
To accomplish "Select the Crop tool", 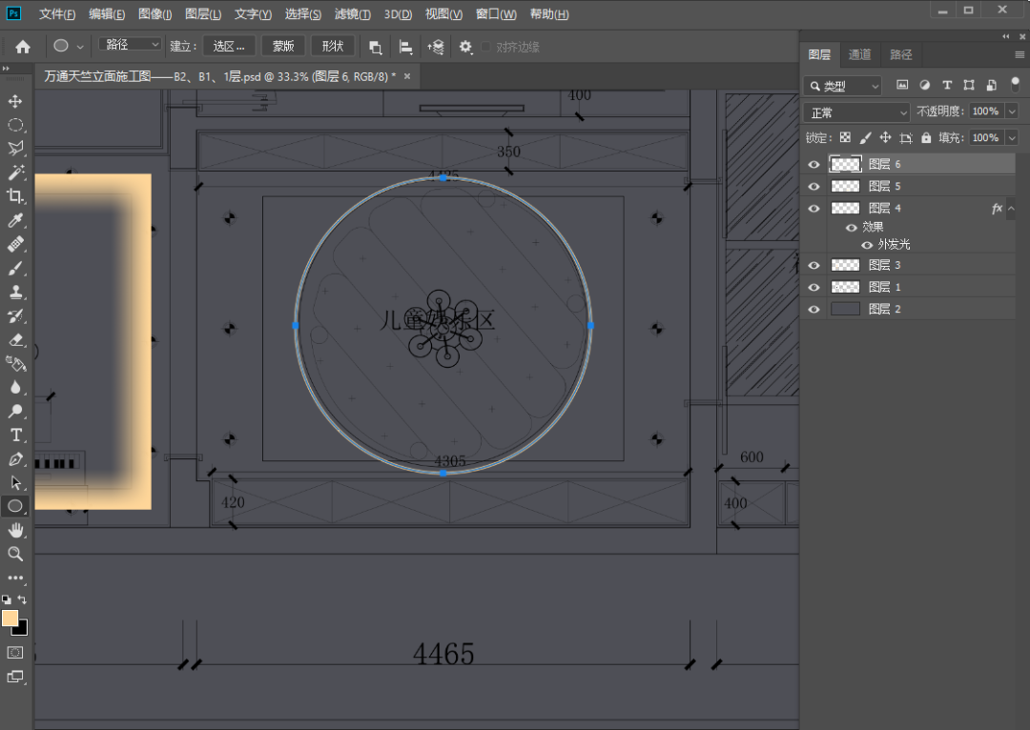I will [x=15, y=196].
